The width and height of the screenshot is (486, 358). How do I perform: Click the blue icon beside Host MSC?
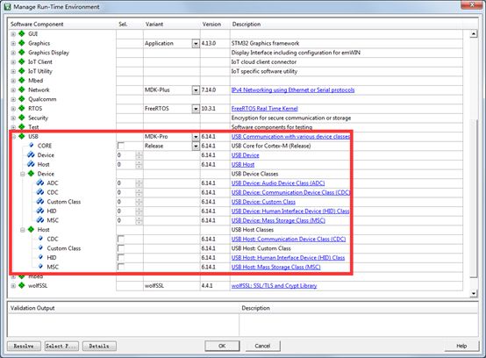[x=40, y=266]
